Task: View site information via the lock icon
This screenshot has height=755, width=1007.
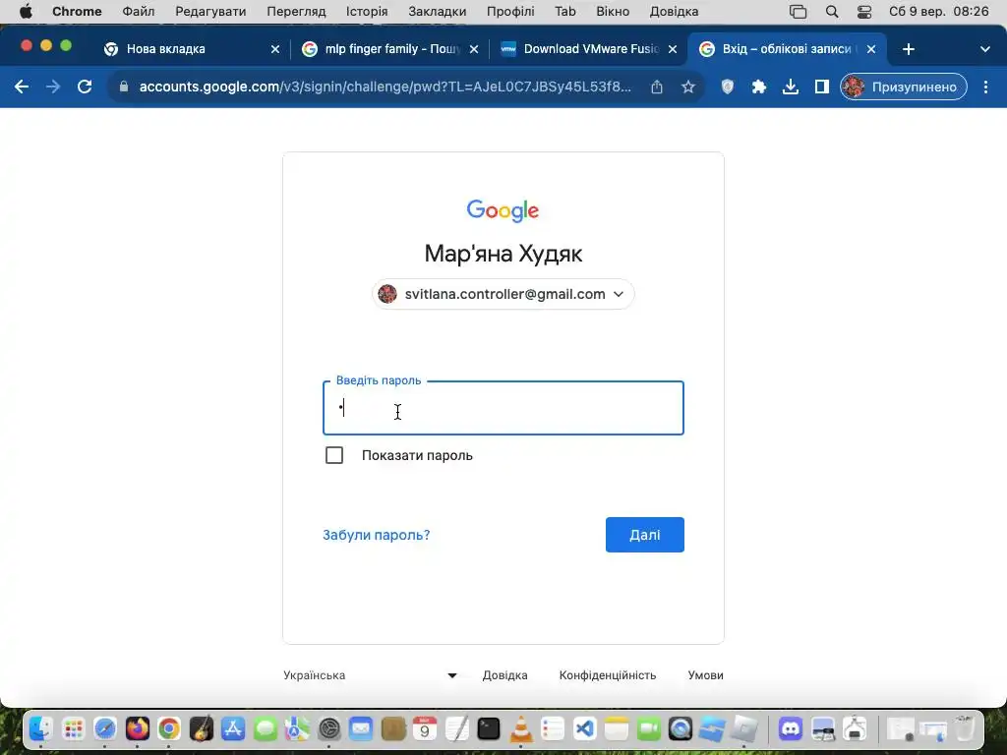Action: tap(124, 87)
